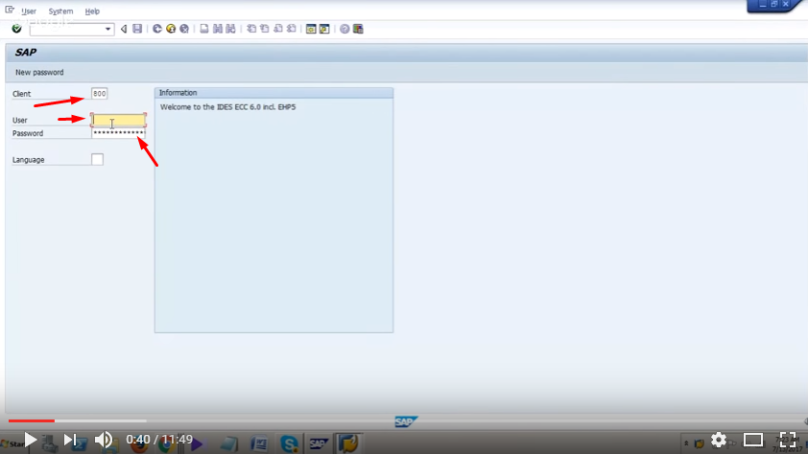Viewport: 808px width, 454px height.
Task: Click the green Enter checkmark icon
Action: tap(16, 29)
